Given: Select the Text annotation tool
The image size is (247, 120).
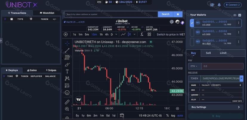Looking at the screenshot, I should point(67,72).
